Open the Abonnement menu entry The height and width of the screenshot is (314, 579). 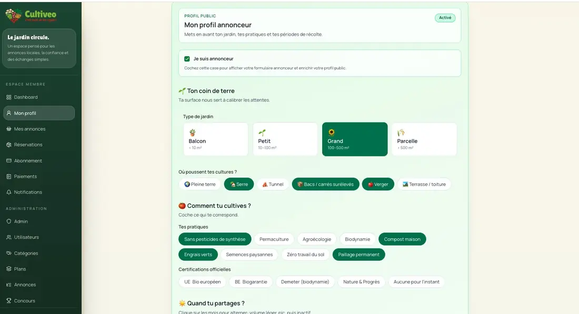[x=39, y=161]
